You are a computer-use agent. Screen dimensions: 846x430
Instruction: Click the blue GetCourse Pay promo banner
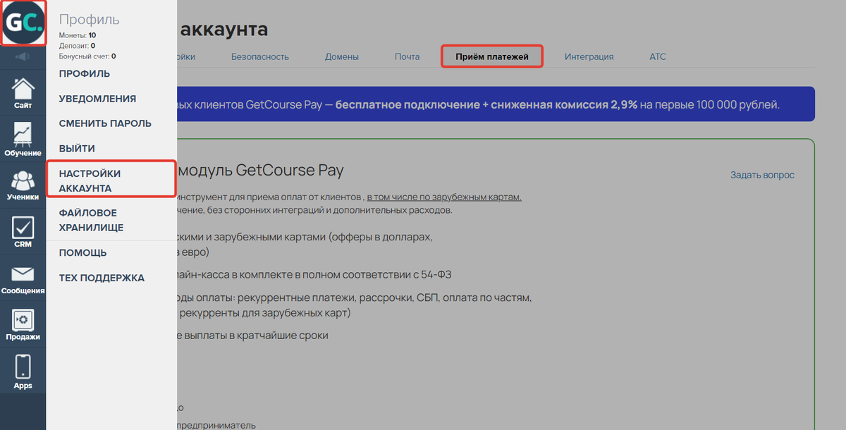[x=495, y=105]
